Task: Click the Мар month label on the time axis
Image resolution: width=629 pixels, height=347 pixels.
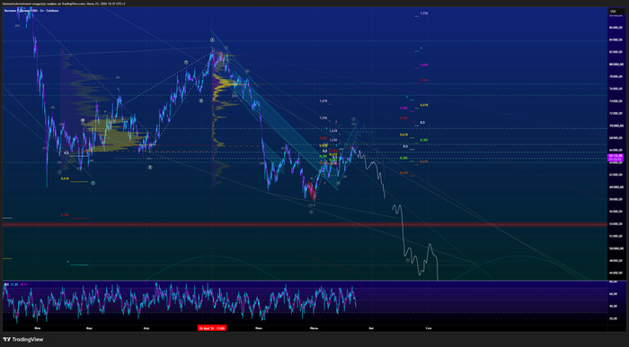Action: [x=89, y=328]
